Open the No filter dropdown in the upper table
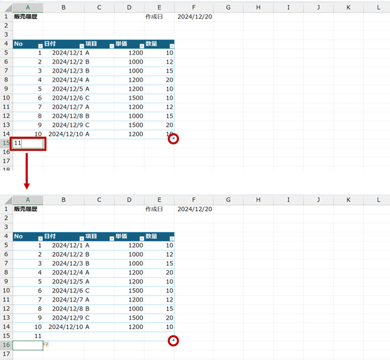This screenshot has width=390, height=360. tap(40, 46)
